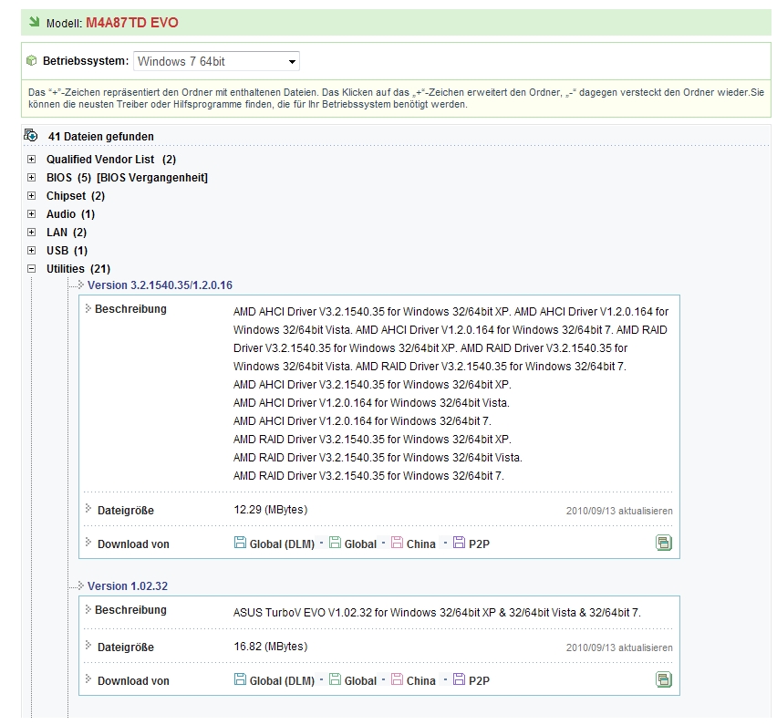Click pink disk icon beside AMD driver China

(x=397, y=543)
